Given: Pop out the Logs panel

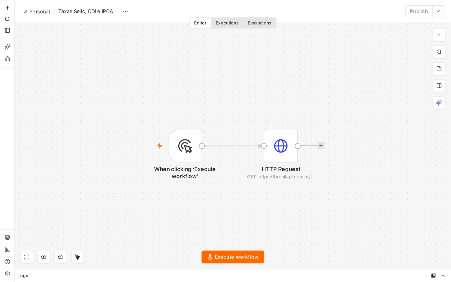Looking at the screenshot, I should [434, 276].
